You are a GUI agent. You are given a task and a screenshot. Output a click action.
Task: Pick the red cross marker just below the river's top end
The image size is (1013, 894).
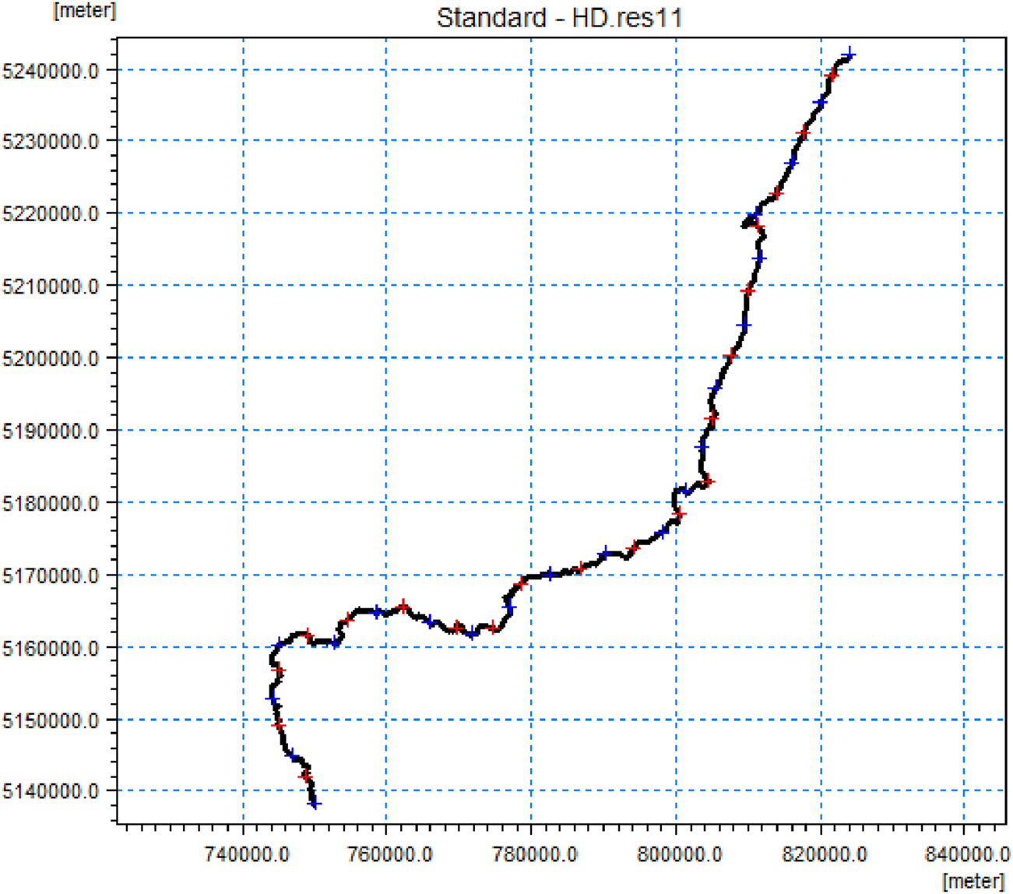coord(832,76)
